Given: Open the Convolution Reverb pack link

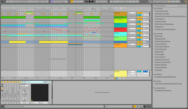Looking at the screenshot, I should point(162,47).
